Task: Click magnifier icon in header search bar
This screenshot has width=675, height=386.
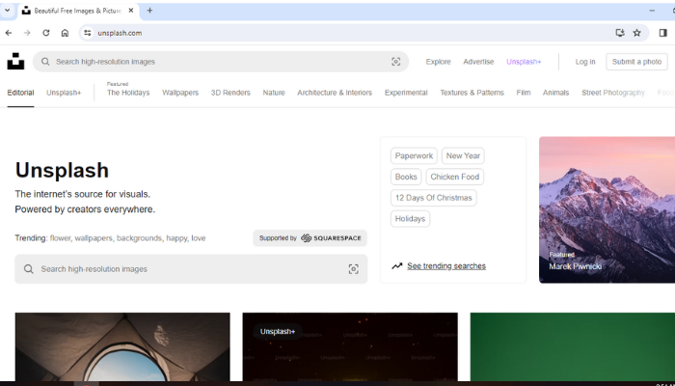Action: pyautogui.click(x=45, y=62)
